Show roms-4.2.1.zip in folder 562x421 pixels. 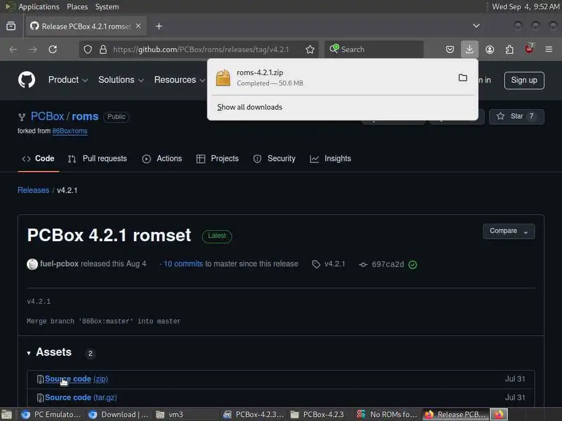coord(463,78)
